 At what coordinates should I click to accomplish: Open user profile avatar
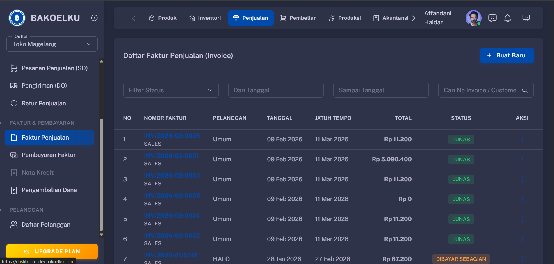click(x=473, y=18)
